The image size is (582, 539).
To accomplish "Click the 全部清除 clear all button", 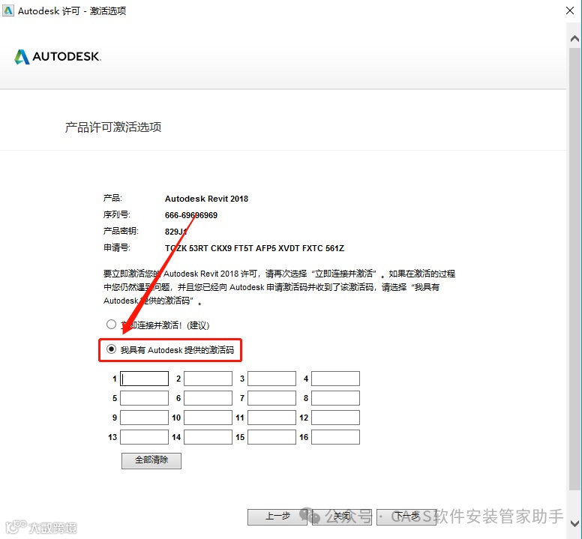I will 151,460.
